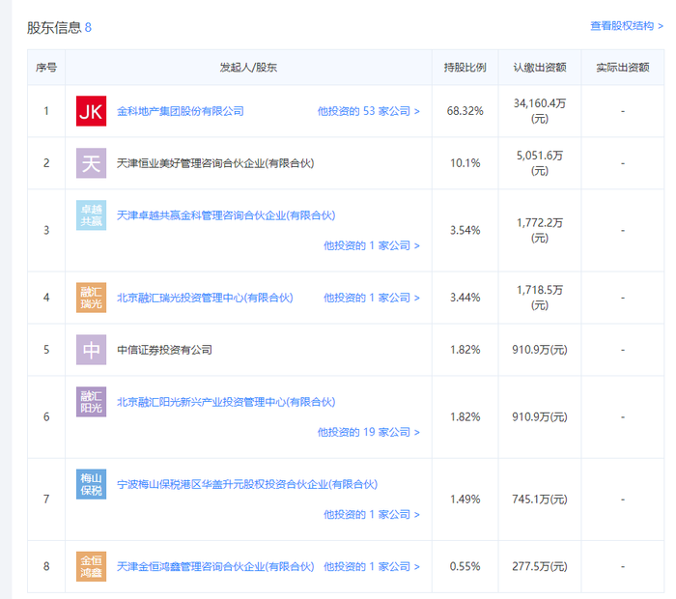Click the 745.1万(元) capital cell
Screen dimensions: 676x599
540,499
